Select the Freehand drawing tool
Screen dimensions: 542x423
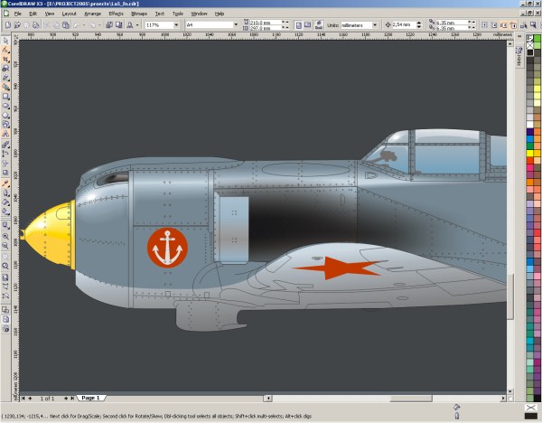click(x=5, y=78)
